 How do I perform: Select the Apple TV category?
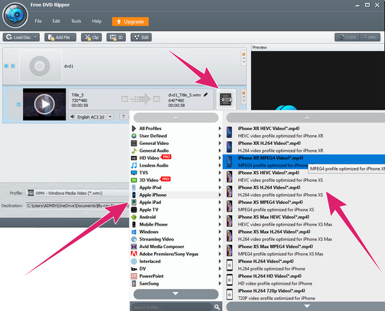click(176, 210)
